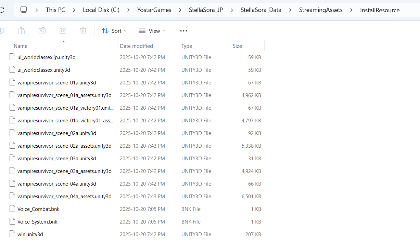Go to This PC in breadcrumb
This screenshot has width=420, height=242.
[x=55, y=10]
